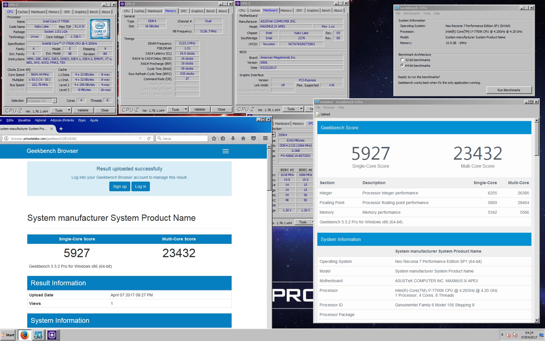Click Log in button on Geekbench Browser

(141, 186)
